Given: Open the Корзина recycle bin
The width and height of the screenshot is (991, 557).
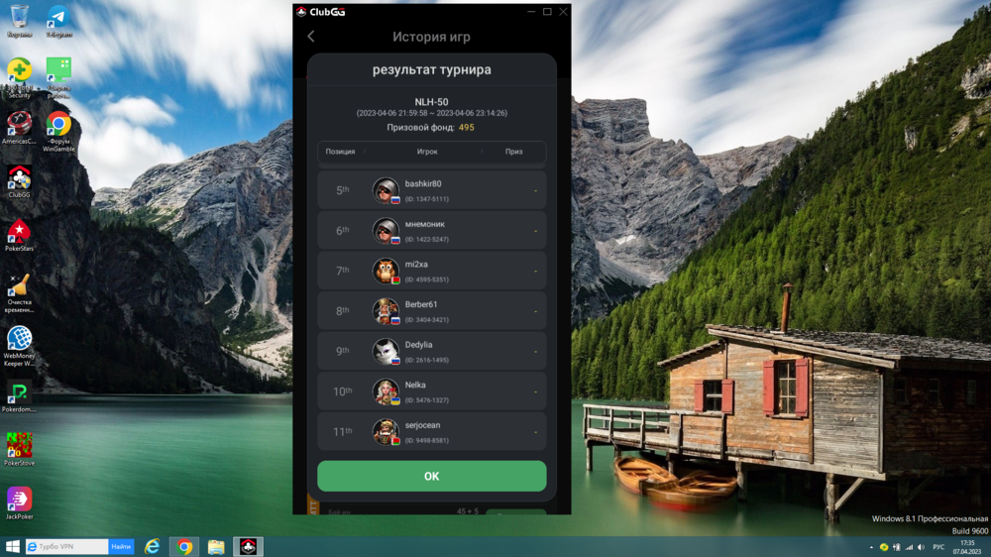Looking at the screenshot, I should click(19, 20).
